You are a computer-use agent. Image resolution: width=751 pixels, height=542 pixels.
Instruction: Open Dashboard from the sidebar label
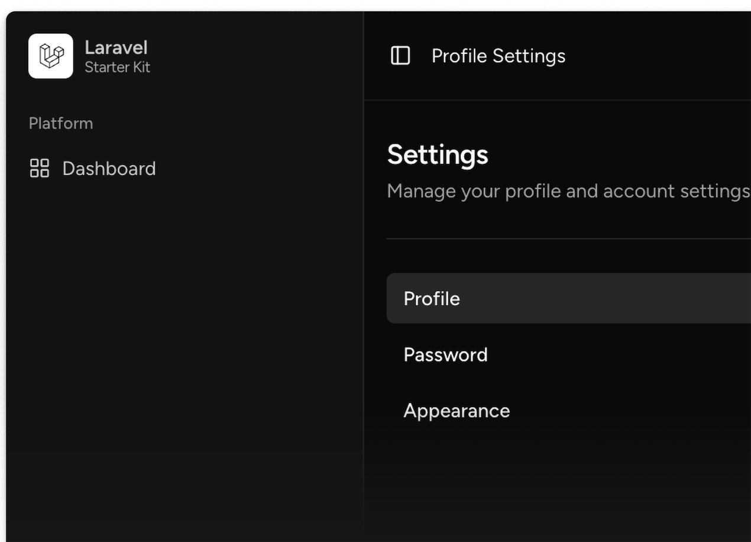(109, 169)
